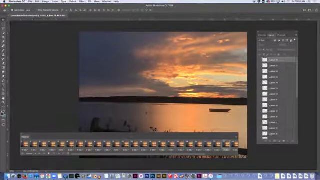Toggle Quick Mask mode
The image size is (320, 180).
point(3,120)
